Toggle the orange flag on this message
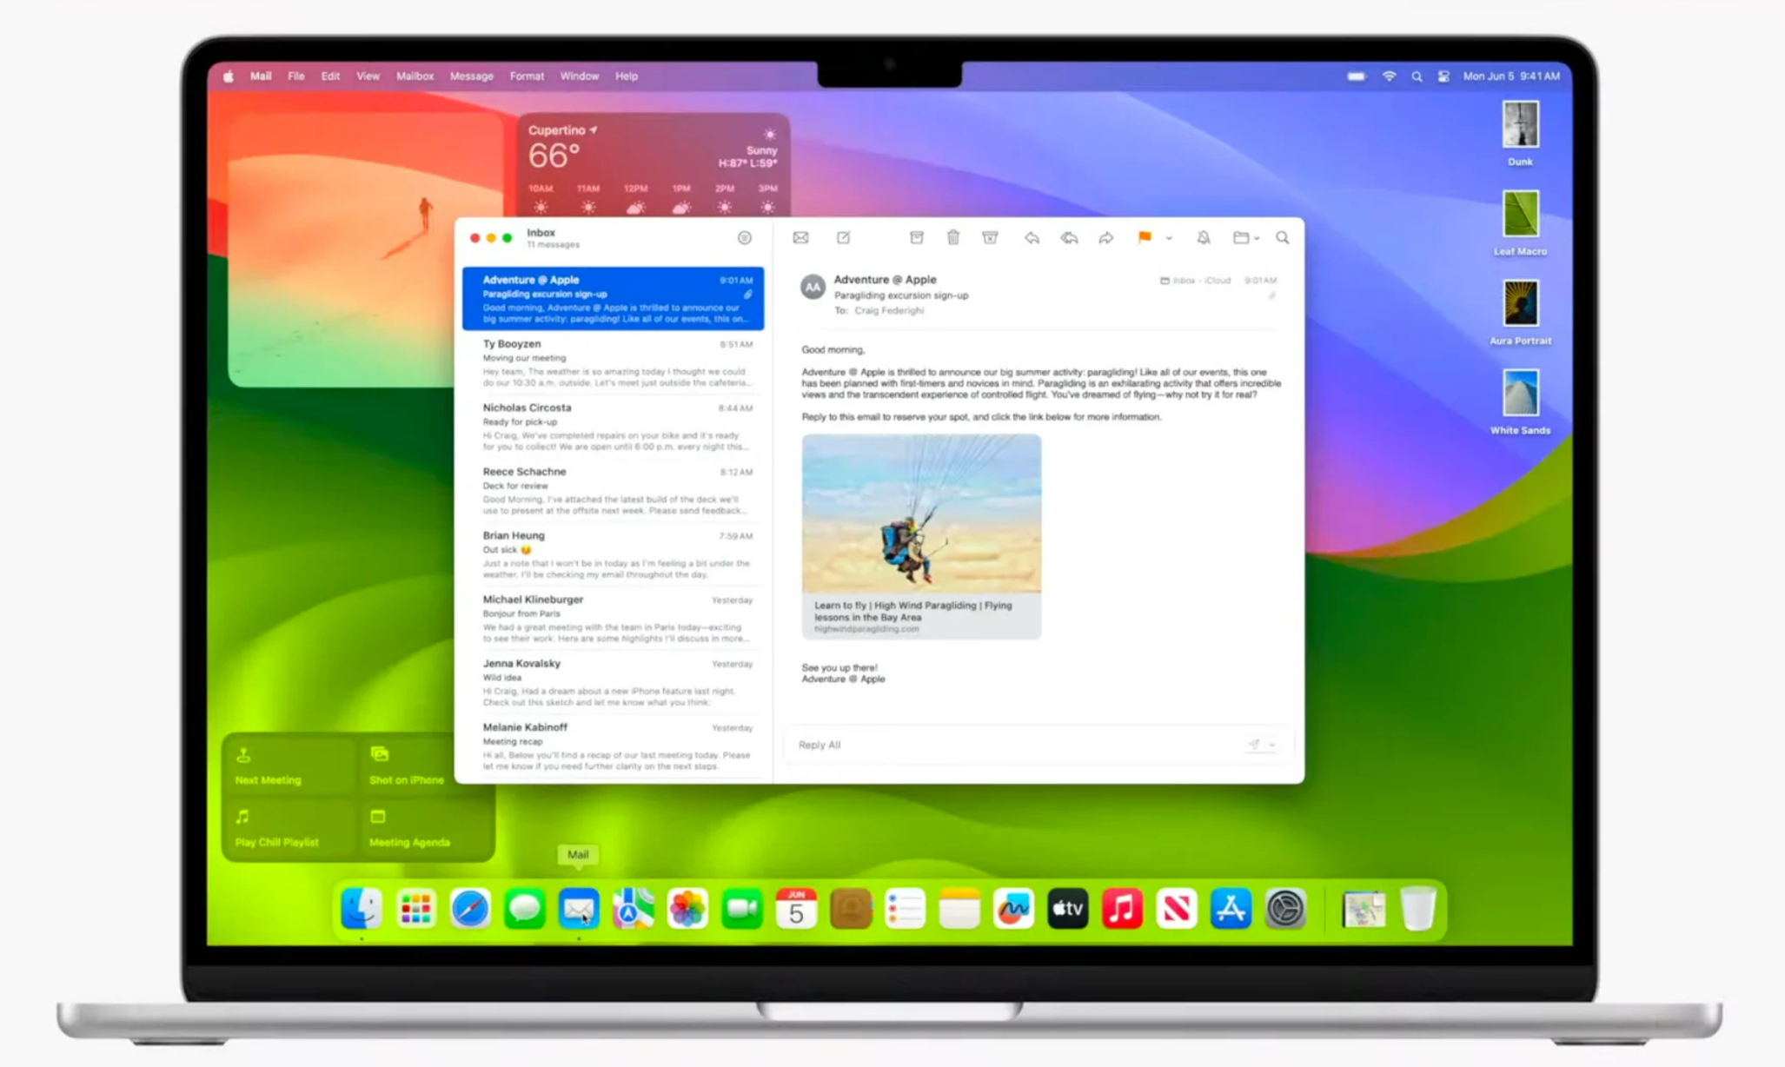 pyautogui.click(x=1145, y=237)
